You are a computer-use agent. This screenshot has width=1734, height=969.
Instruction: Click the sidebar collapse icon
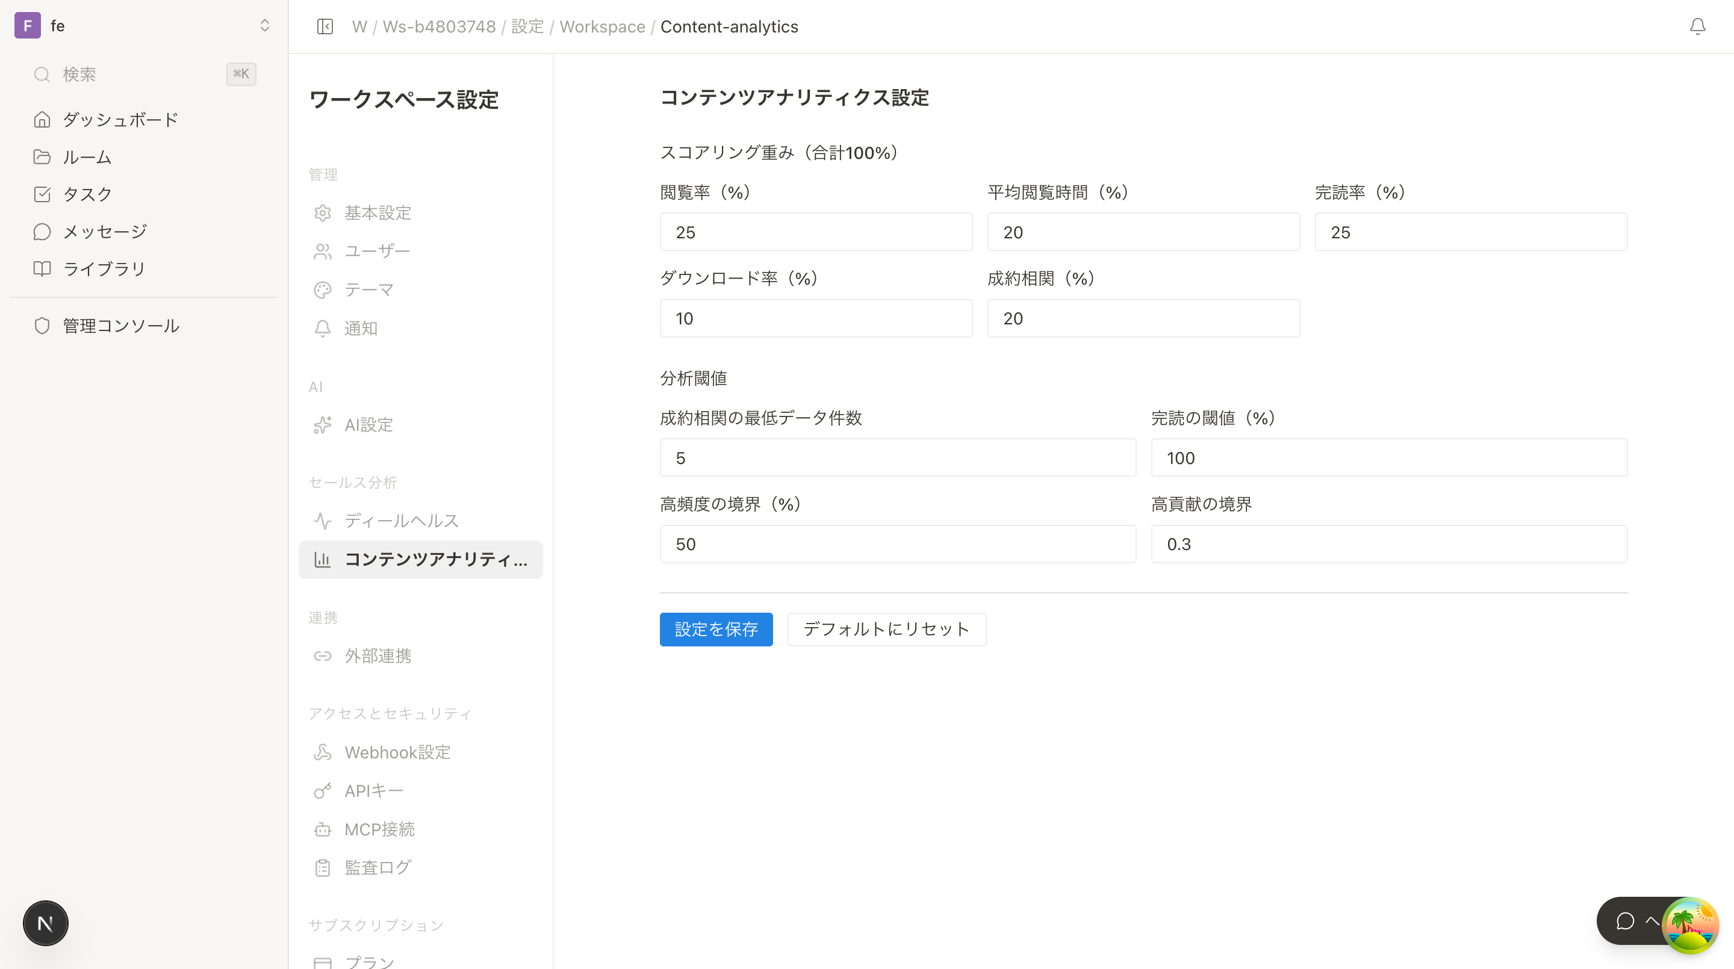click(x=325, y=26)
